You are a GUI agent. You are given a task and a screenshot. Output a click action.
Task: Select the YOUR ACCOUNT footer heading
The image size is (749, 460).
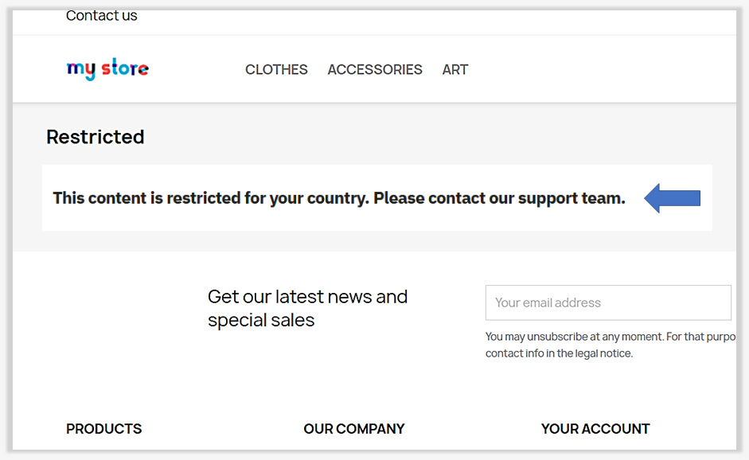[x=595, y=429]
